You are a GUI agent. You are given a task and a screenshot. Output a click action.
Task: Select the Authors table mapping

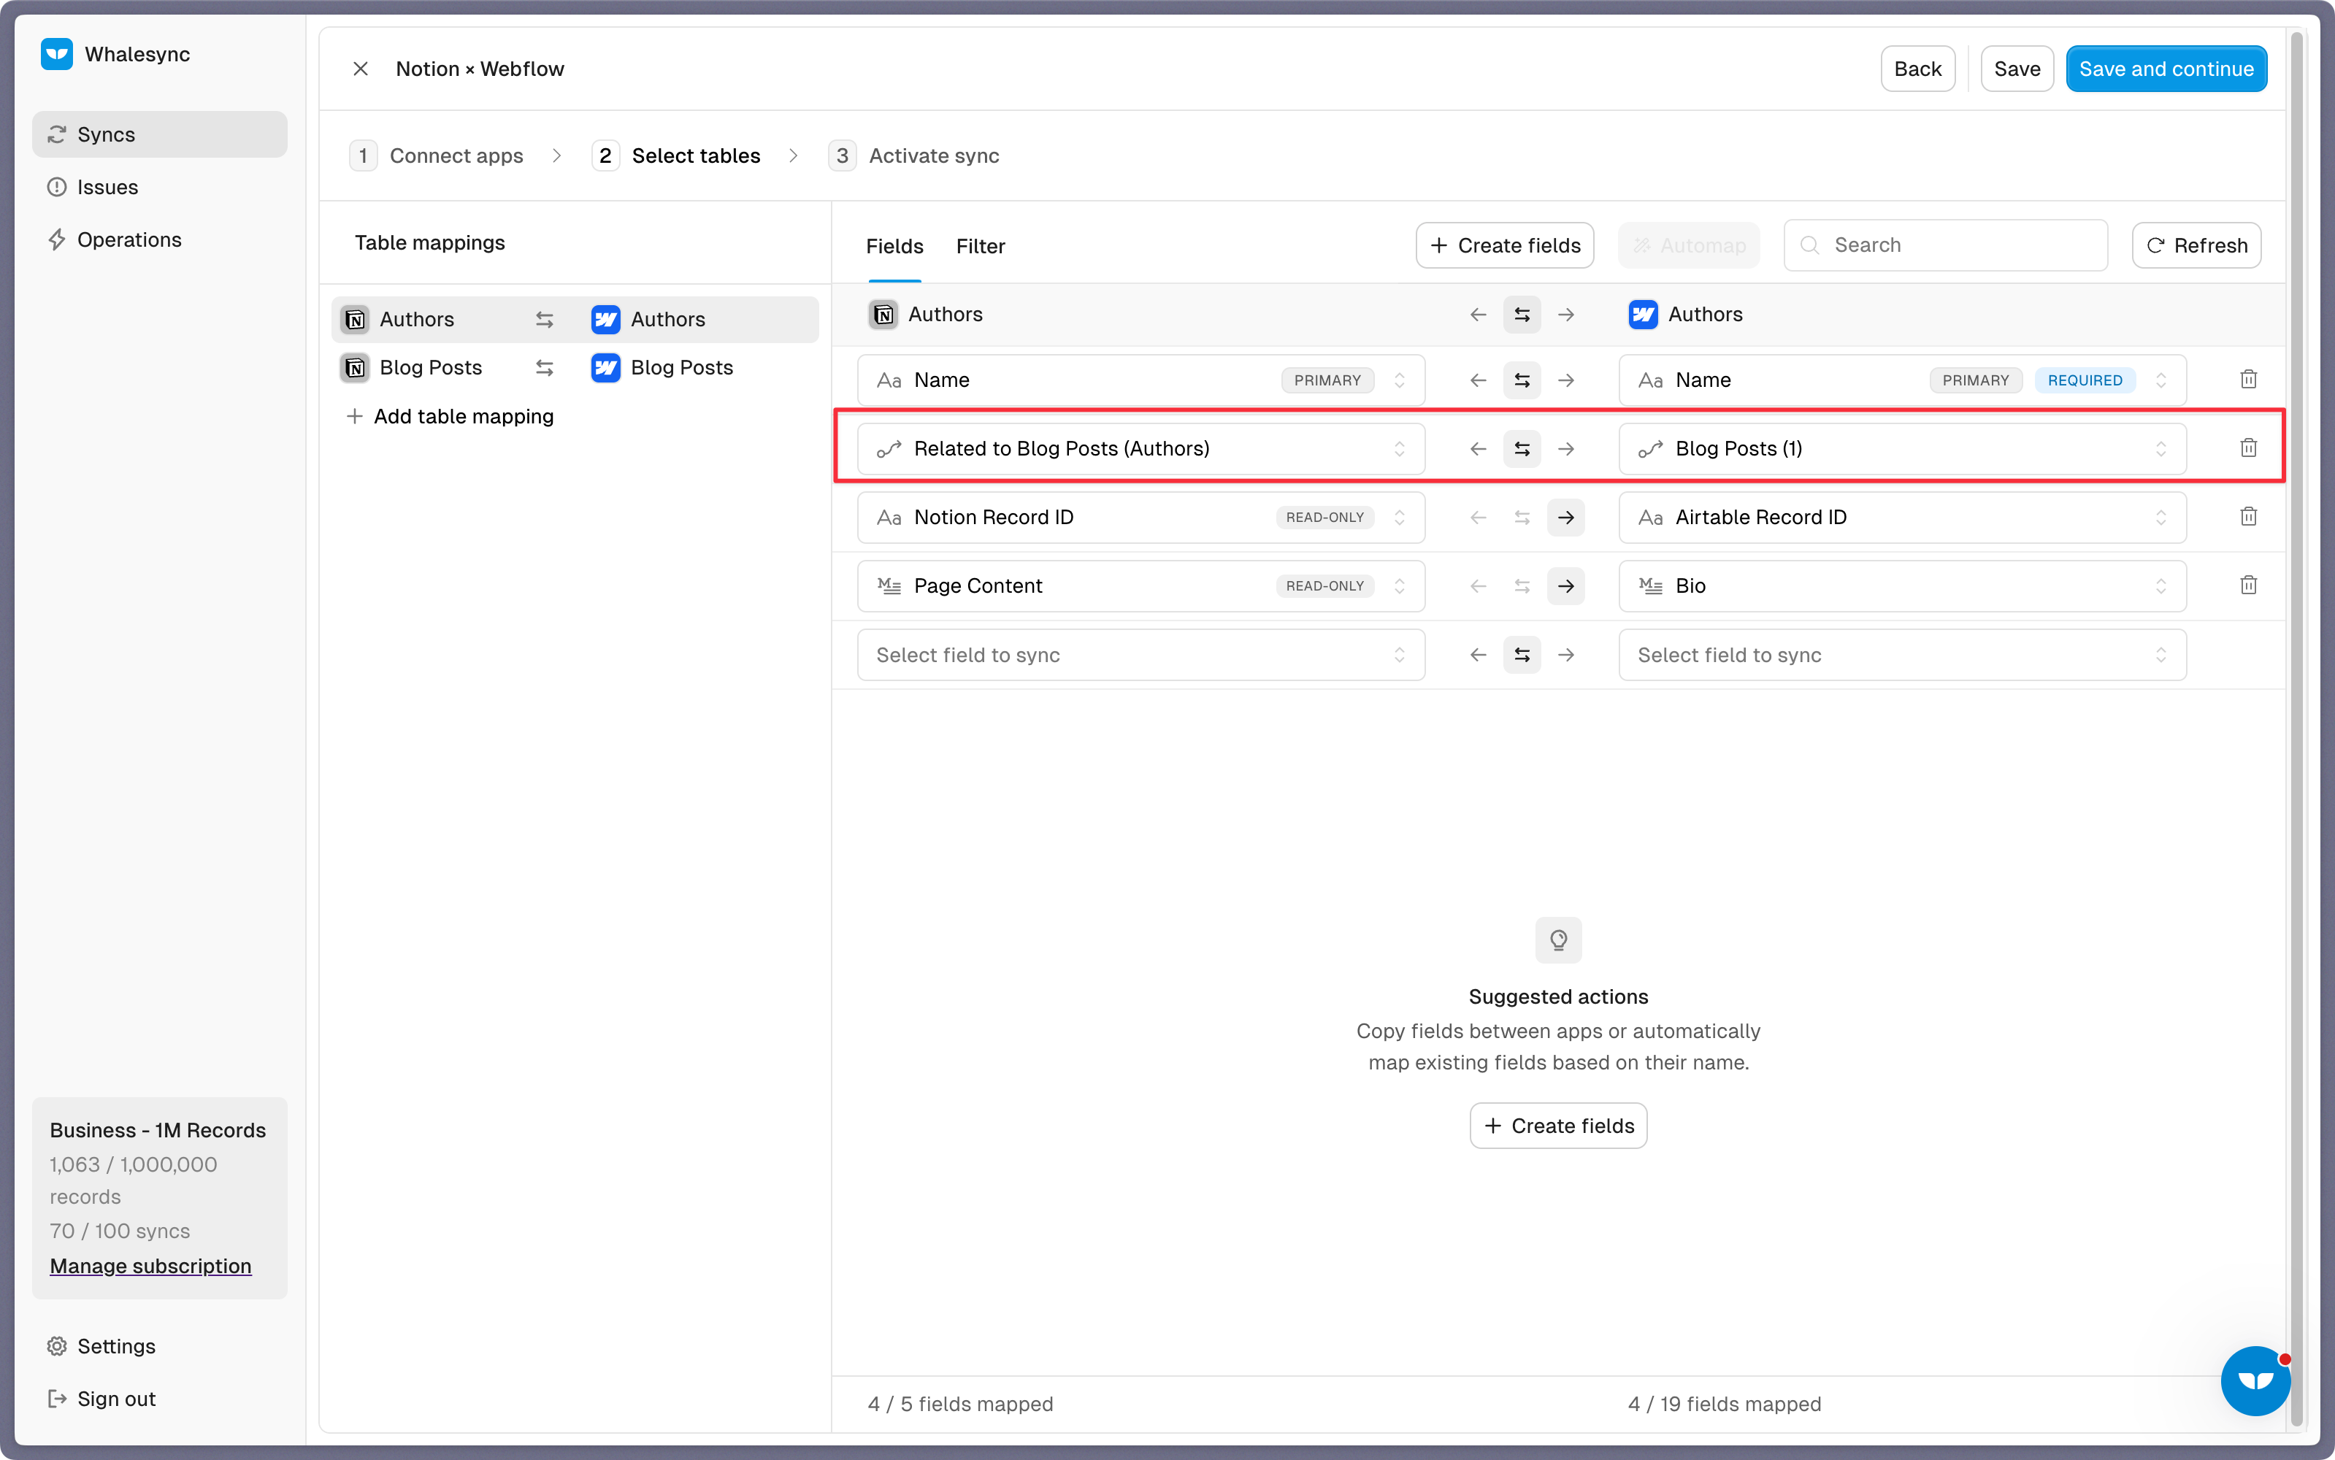575,319
